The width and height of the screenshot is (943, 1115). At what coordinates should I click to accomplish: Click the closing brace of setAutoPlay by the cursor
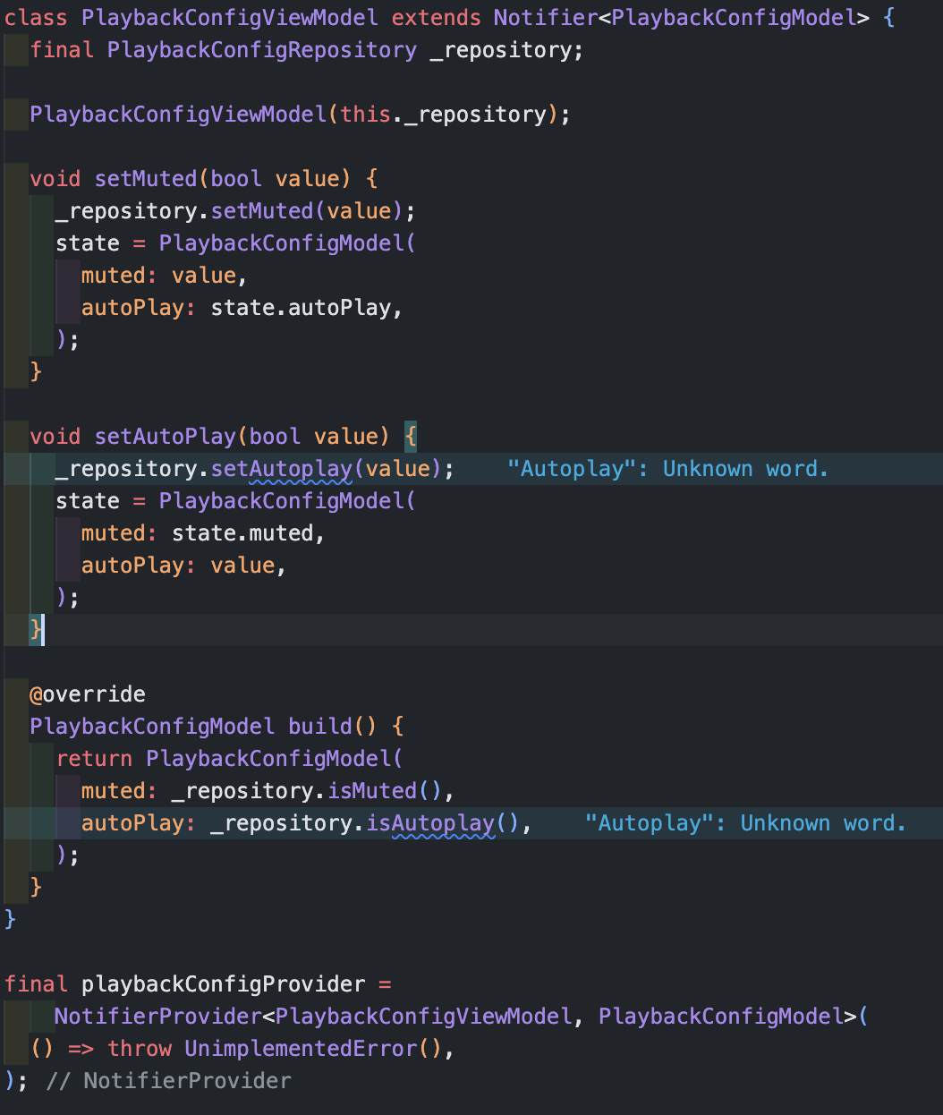36,629
